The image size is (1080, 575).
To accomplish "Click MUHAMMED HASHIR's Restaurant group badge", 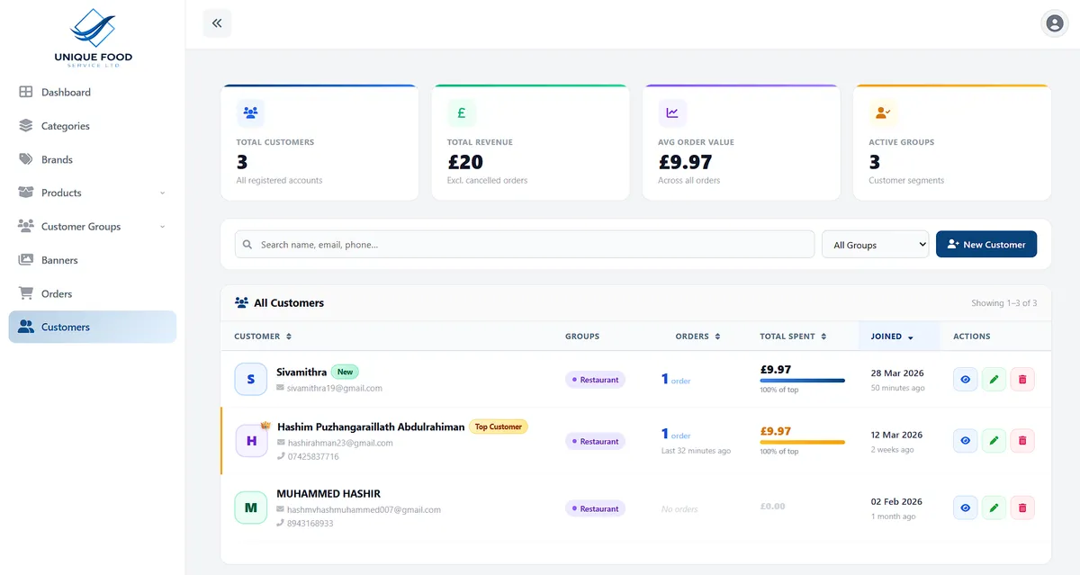I will pos(595,508).
